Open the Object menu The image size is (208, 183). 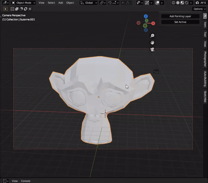click(x=70, y=3)
